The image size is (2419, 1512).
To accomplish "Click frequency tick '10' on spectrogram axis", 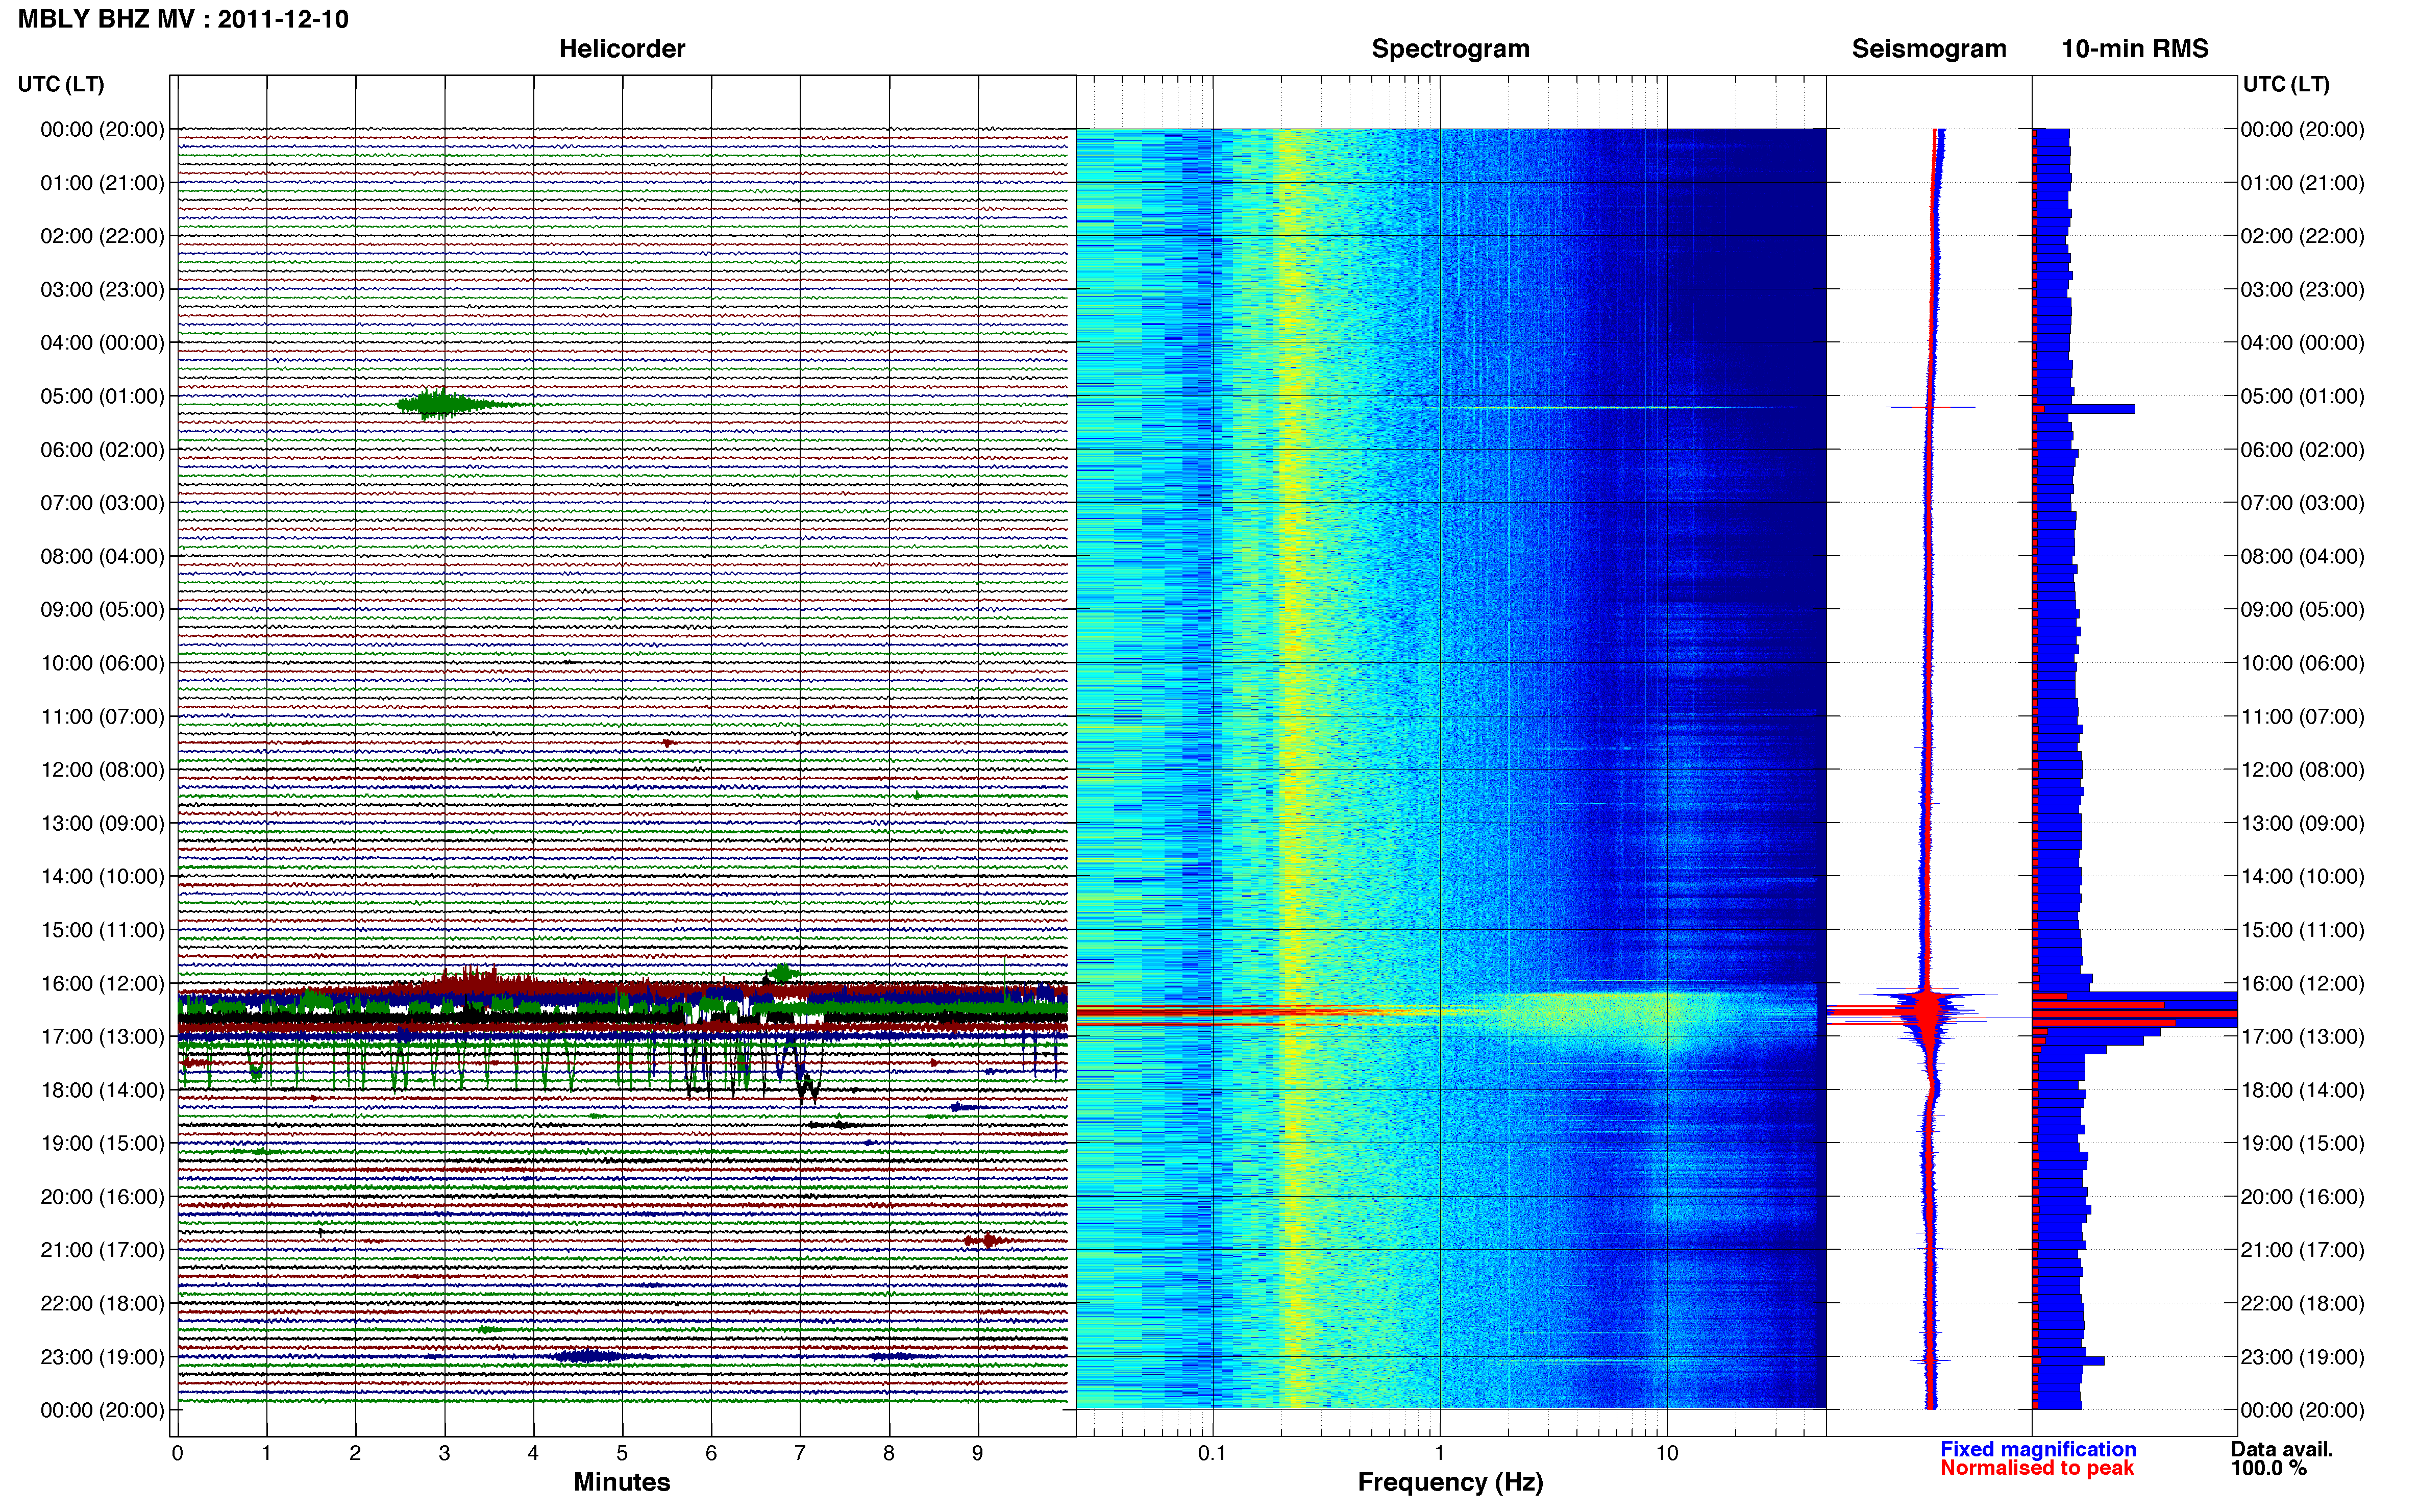I will tap(1667, 1453).
